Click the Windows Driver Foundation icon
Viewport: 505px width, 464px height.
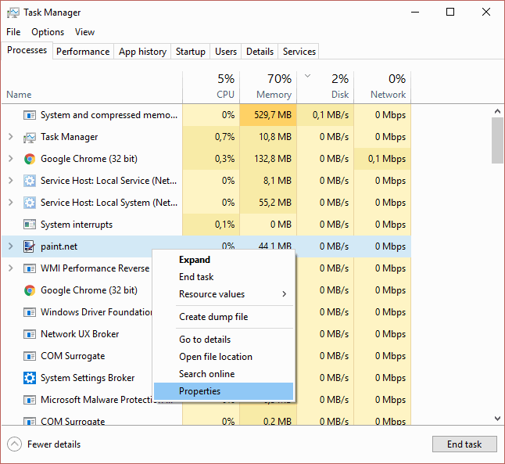(30, 312)
